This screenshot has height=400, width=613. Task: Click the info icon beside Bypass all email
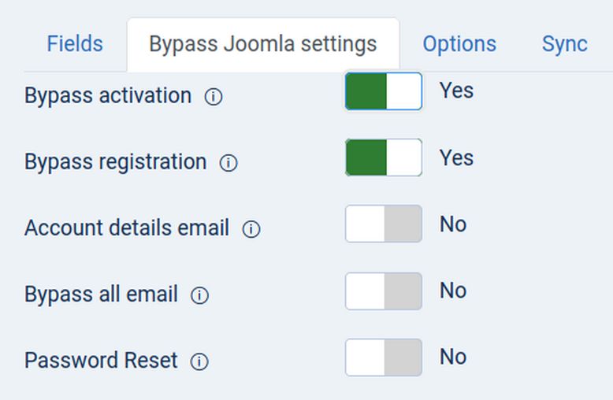tap(200, 295)
